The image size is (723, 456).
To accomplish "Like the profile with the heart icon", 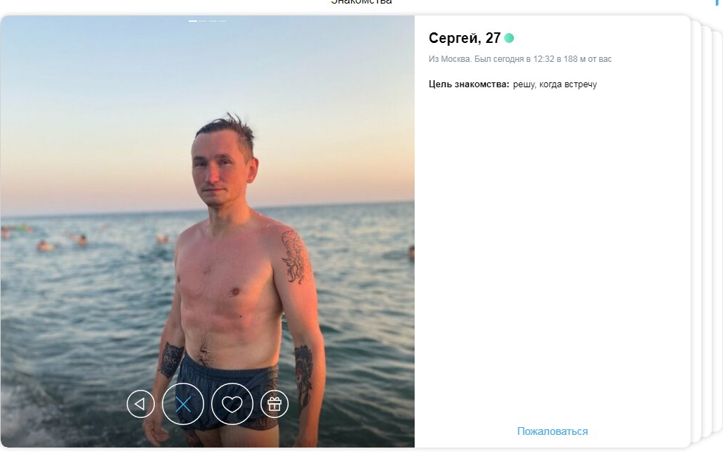I will (x=232, y=405).
